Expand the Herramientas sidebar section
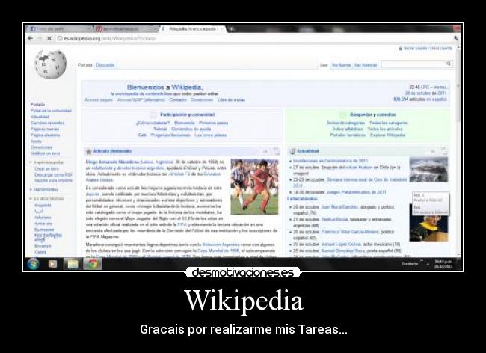486x353 pixels. click(44, 189)
